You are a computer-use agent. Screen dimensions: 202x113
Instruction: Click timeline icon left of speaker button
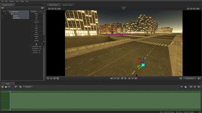[x=191, y=87]
